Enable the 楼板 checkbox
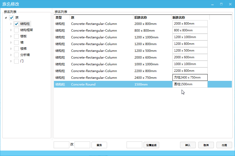The height and width of the screenshot is (156, 235). [16, 36]
